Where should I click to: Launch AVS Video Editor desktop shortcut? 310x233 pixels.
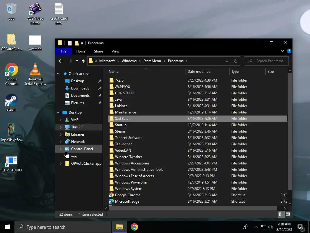(x=35, y=13)
